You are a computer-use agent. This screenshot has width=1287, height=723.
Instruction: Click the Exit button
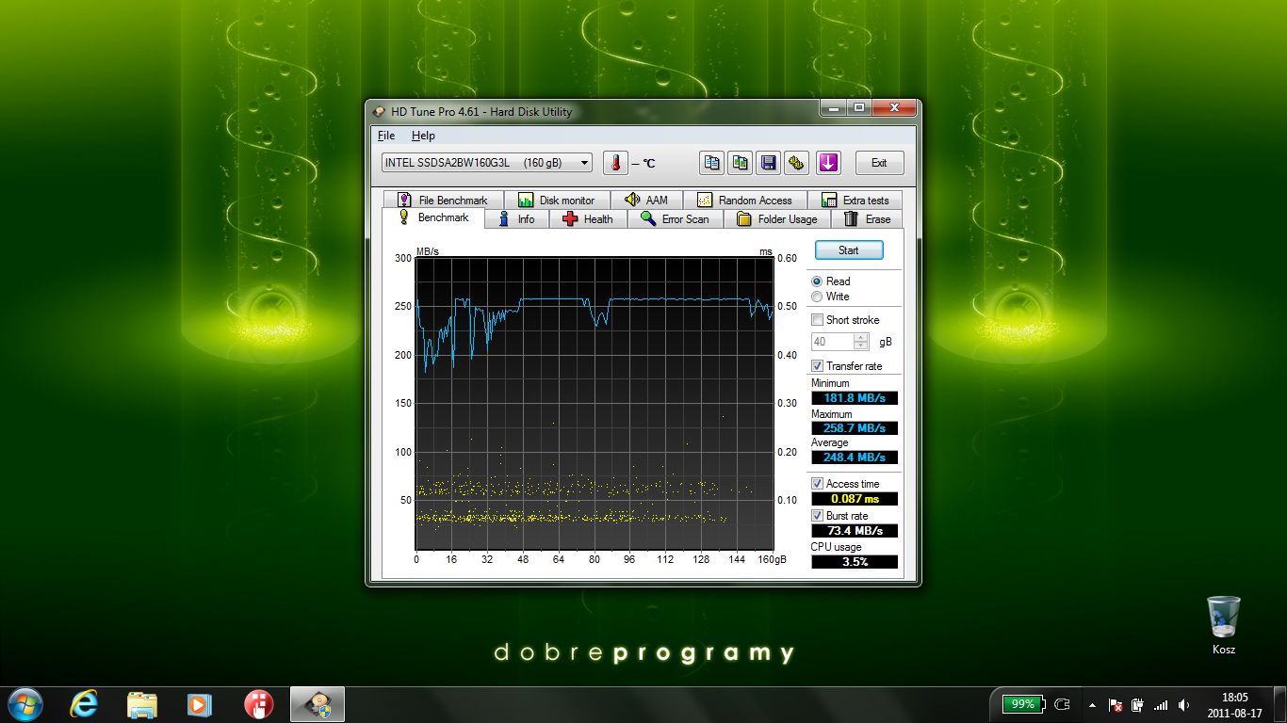[879, 163]
